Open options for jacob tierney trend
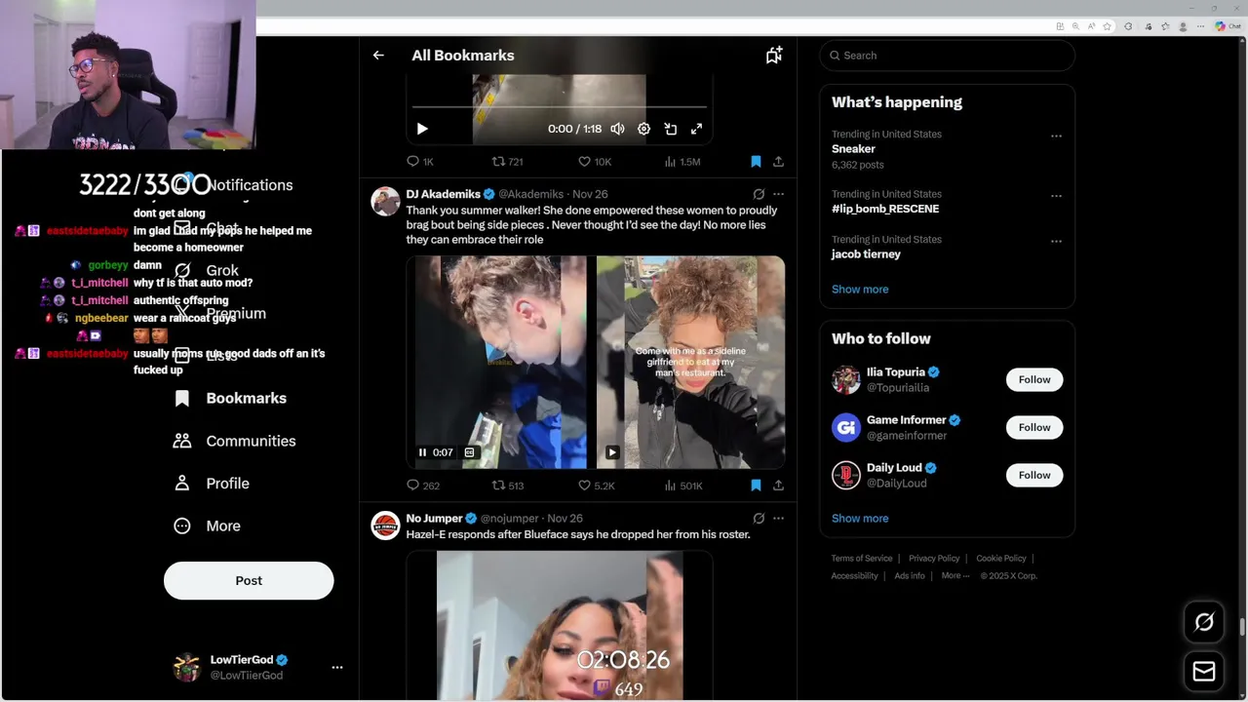 click(x=1056, y=242)
